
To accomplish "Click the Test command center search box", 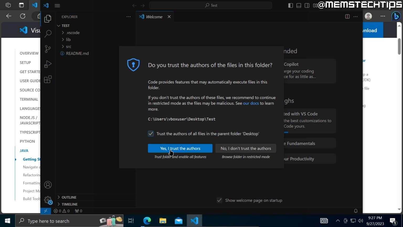I will pyautogui.click(x=211, y=5).
